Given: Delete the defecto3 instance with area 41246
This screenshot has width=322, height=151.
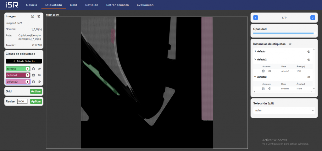Looking at the screenshot, I should coord(263,89).
